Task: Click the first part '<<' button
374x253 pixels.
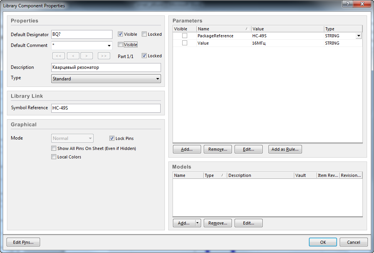Action: coord(59,56)
